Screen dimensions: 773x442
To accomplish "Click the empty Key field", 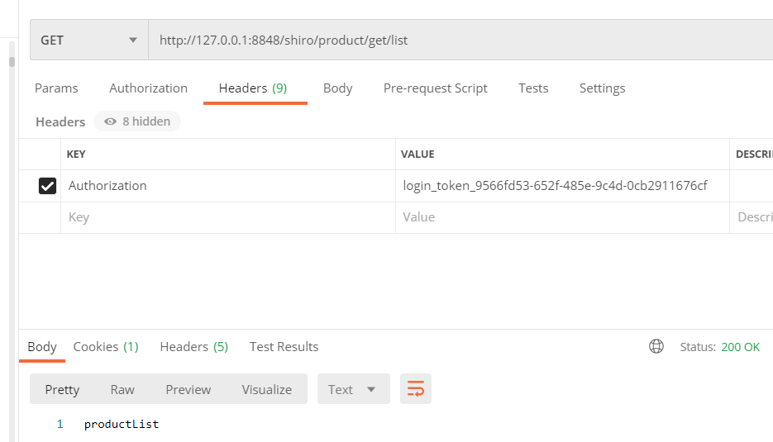I will click(227, 217).
